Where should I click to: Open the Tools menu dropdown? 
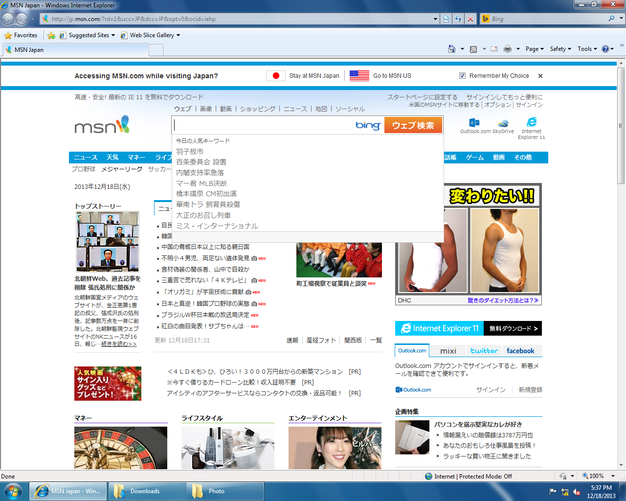[587, 49]
